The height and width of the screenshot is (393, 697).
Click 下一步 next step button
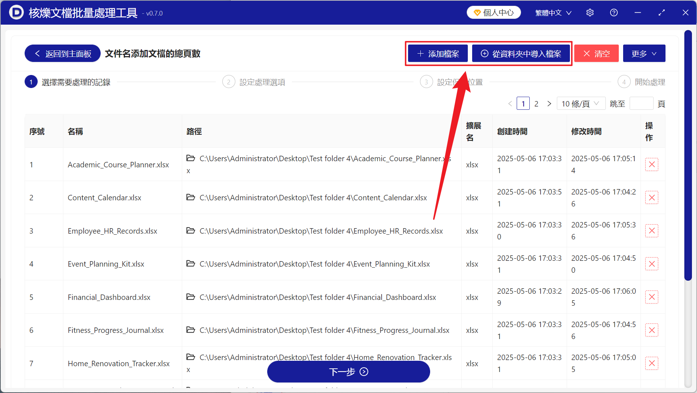(x=348, y=372)
